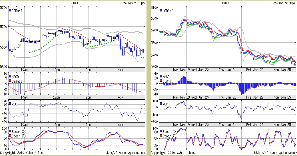The width and height of the screenshot is (297, 156).
Task: Click the blue ROC legend swatch in left chart
Action: coord(10,104)
